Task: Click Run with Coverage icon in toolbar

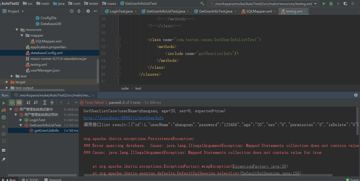Action: pos(346,4)
